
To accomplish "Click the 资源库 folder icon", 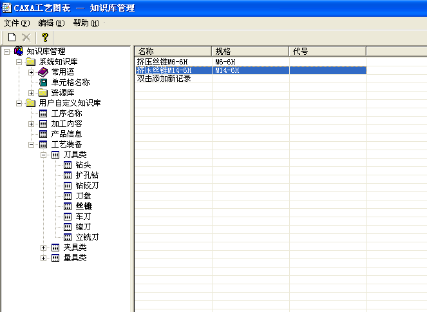I will pos(43,93).
